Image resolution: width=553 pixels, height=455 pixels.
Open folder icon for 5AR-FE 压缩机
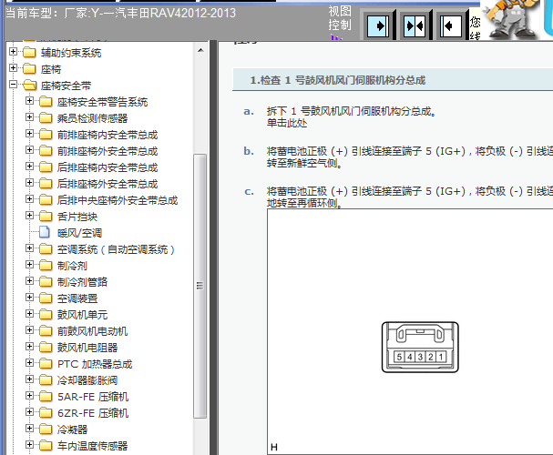tap(46, 397)
